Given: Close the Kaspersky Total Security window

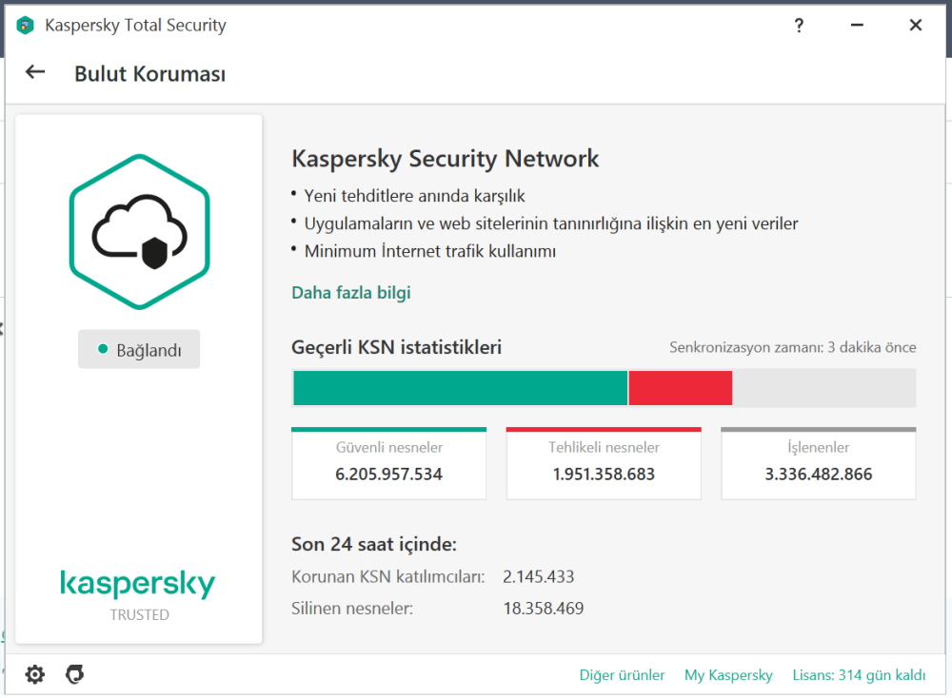Looking at the screenshot, I should 916,26.
